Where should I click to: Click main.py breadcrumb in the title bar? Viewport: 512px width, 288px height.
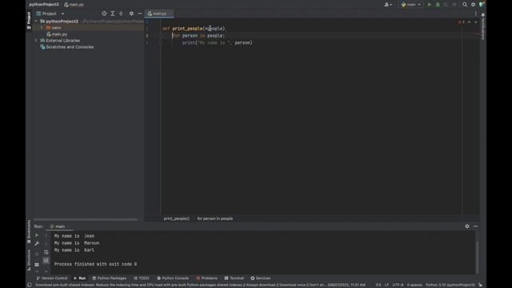74,5
